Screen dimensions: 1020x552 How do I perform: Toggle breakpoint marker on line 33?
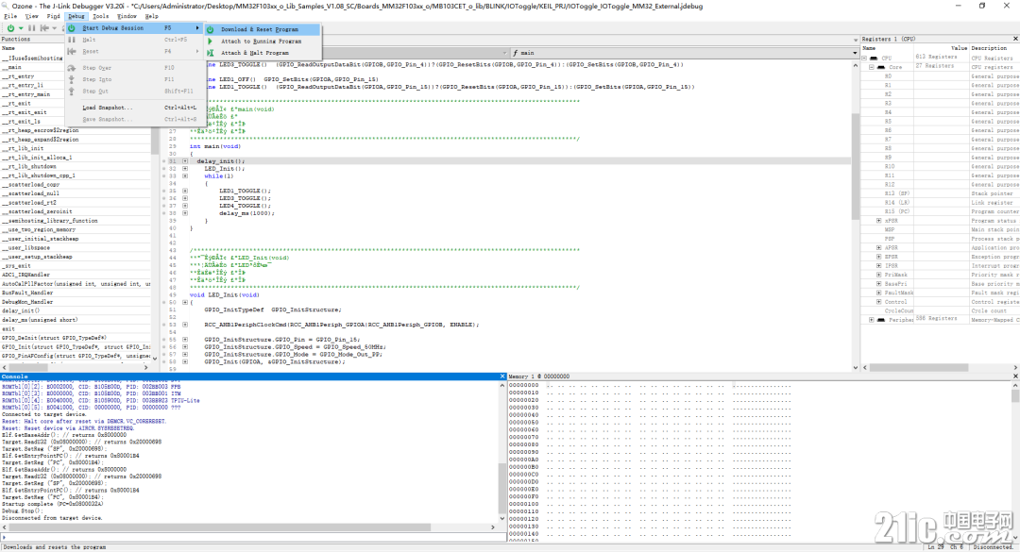(x=164, y=176)
